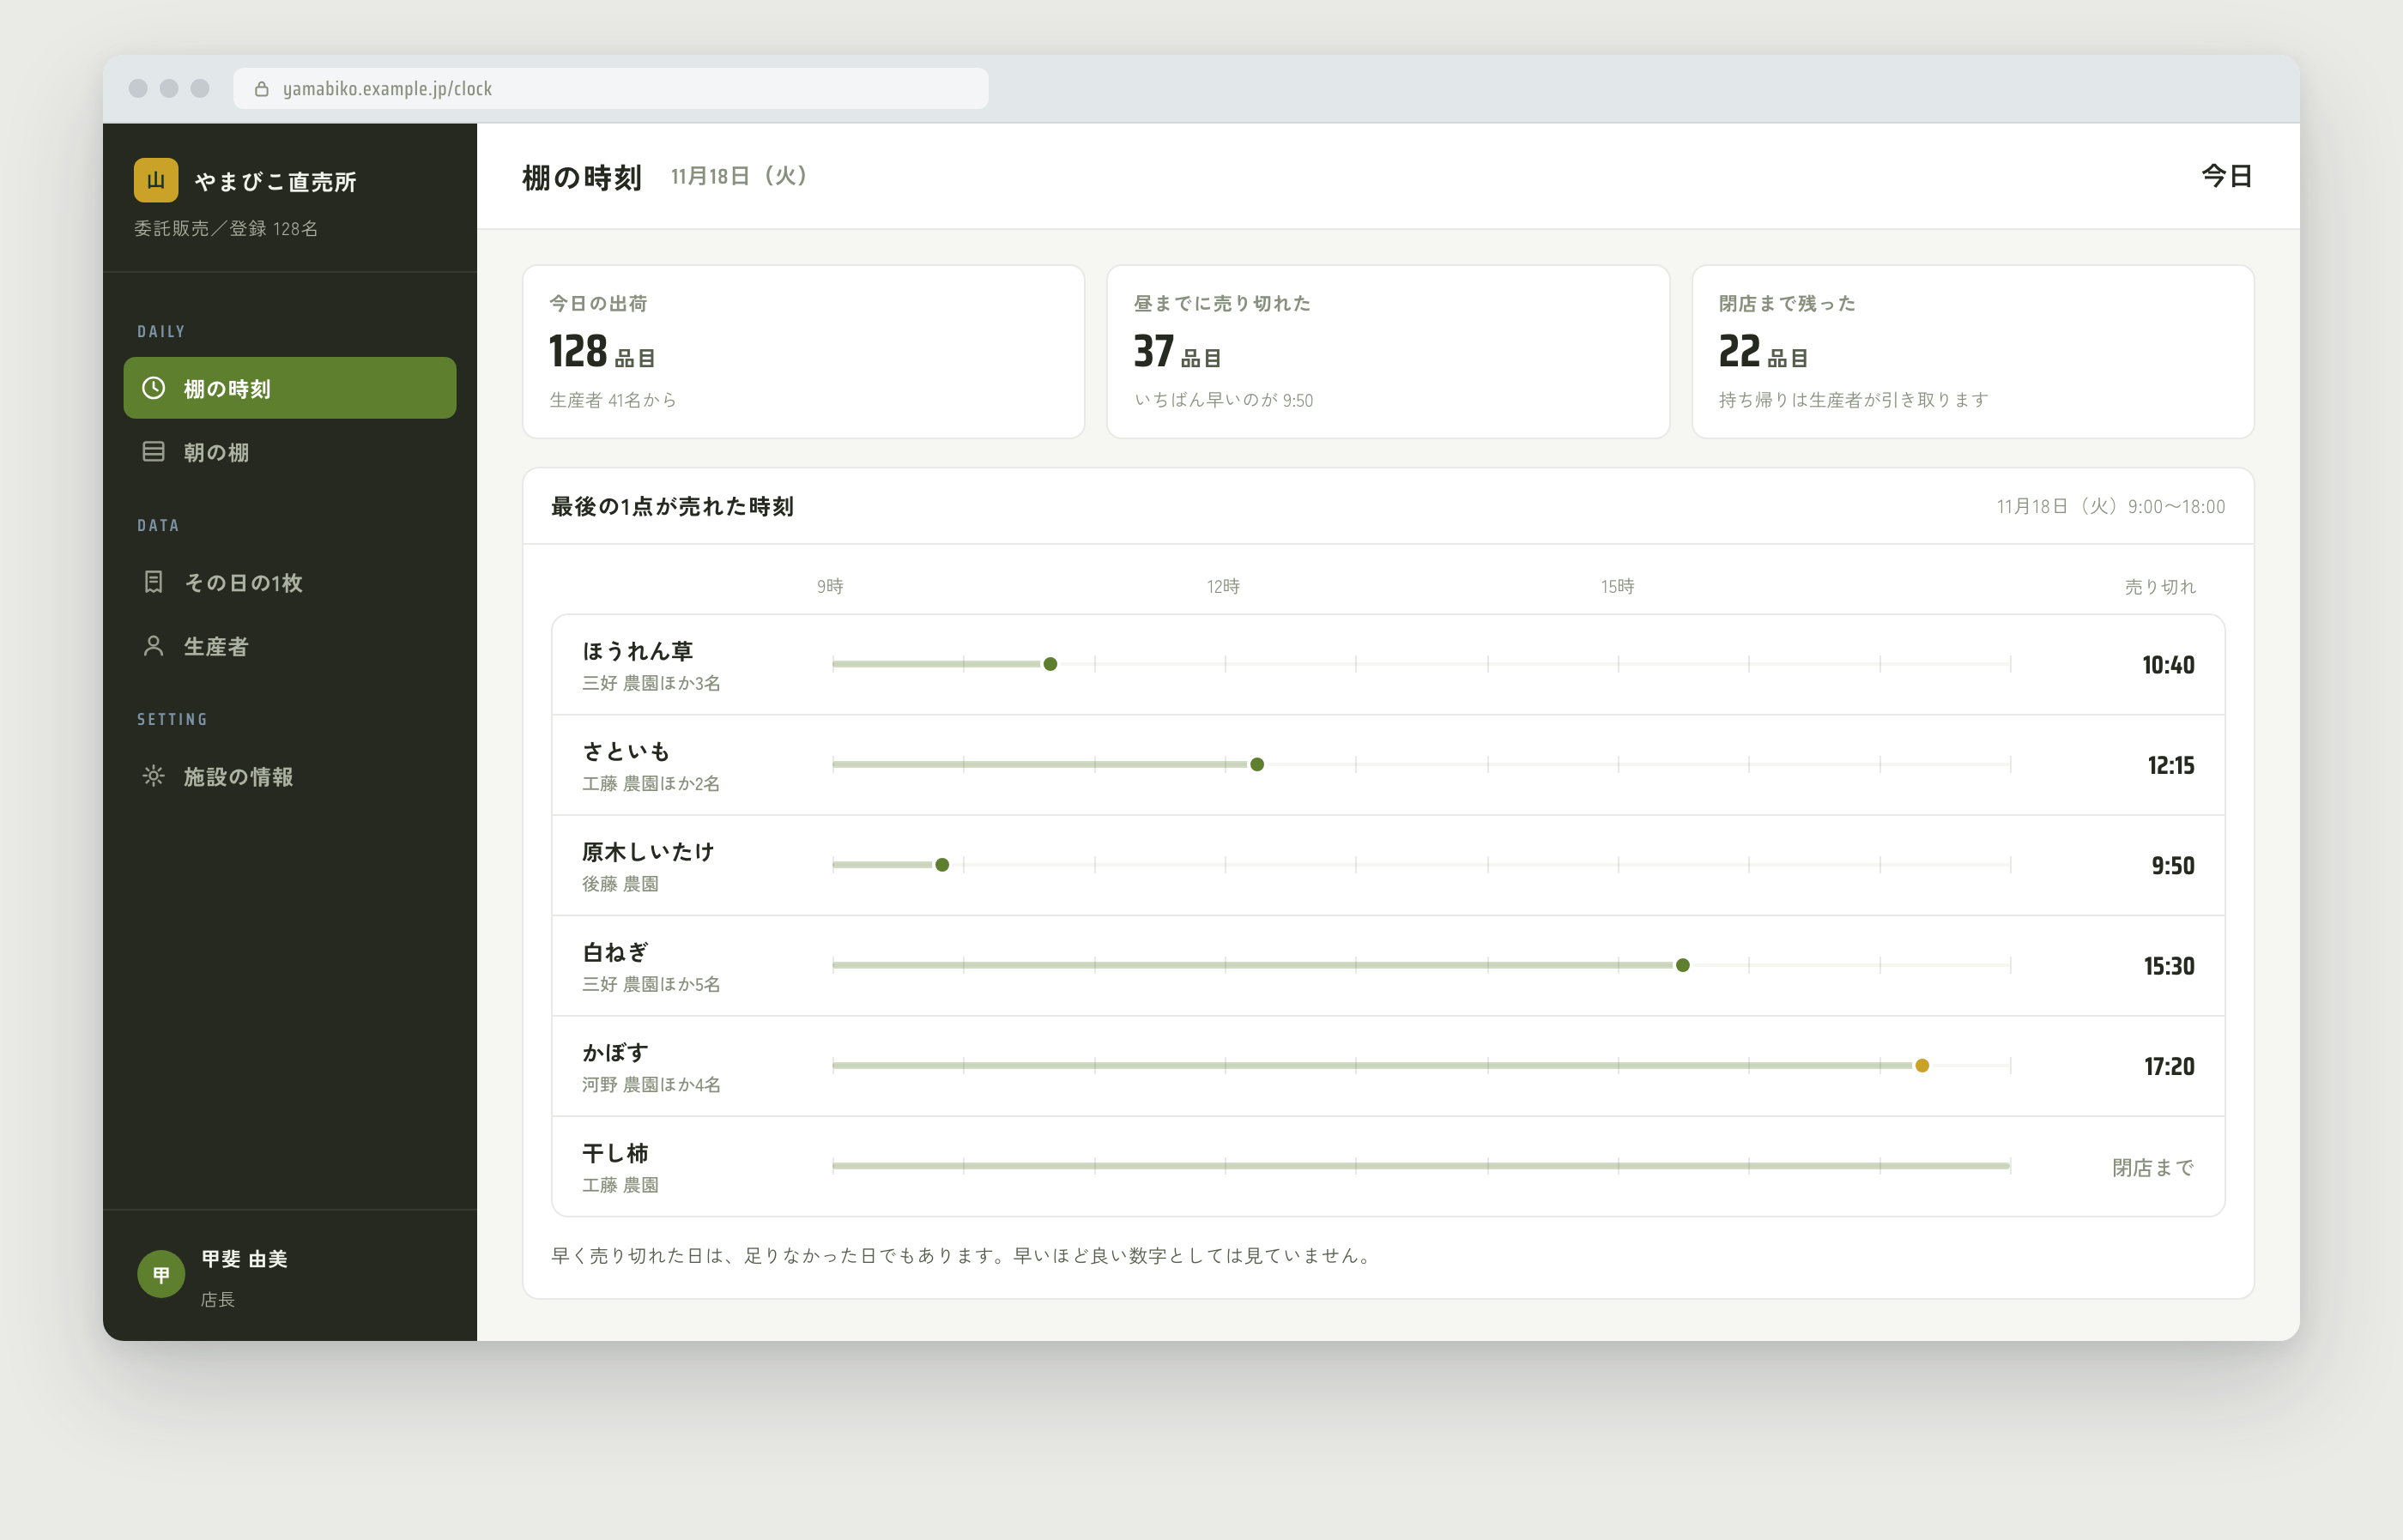Click the 9時 axis label
This screenshot has height=1540, width=2403.
830,586
